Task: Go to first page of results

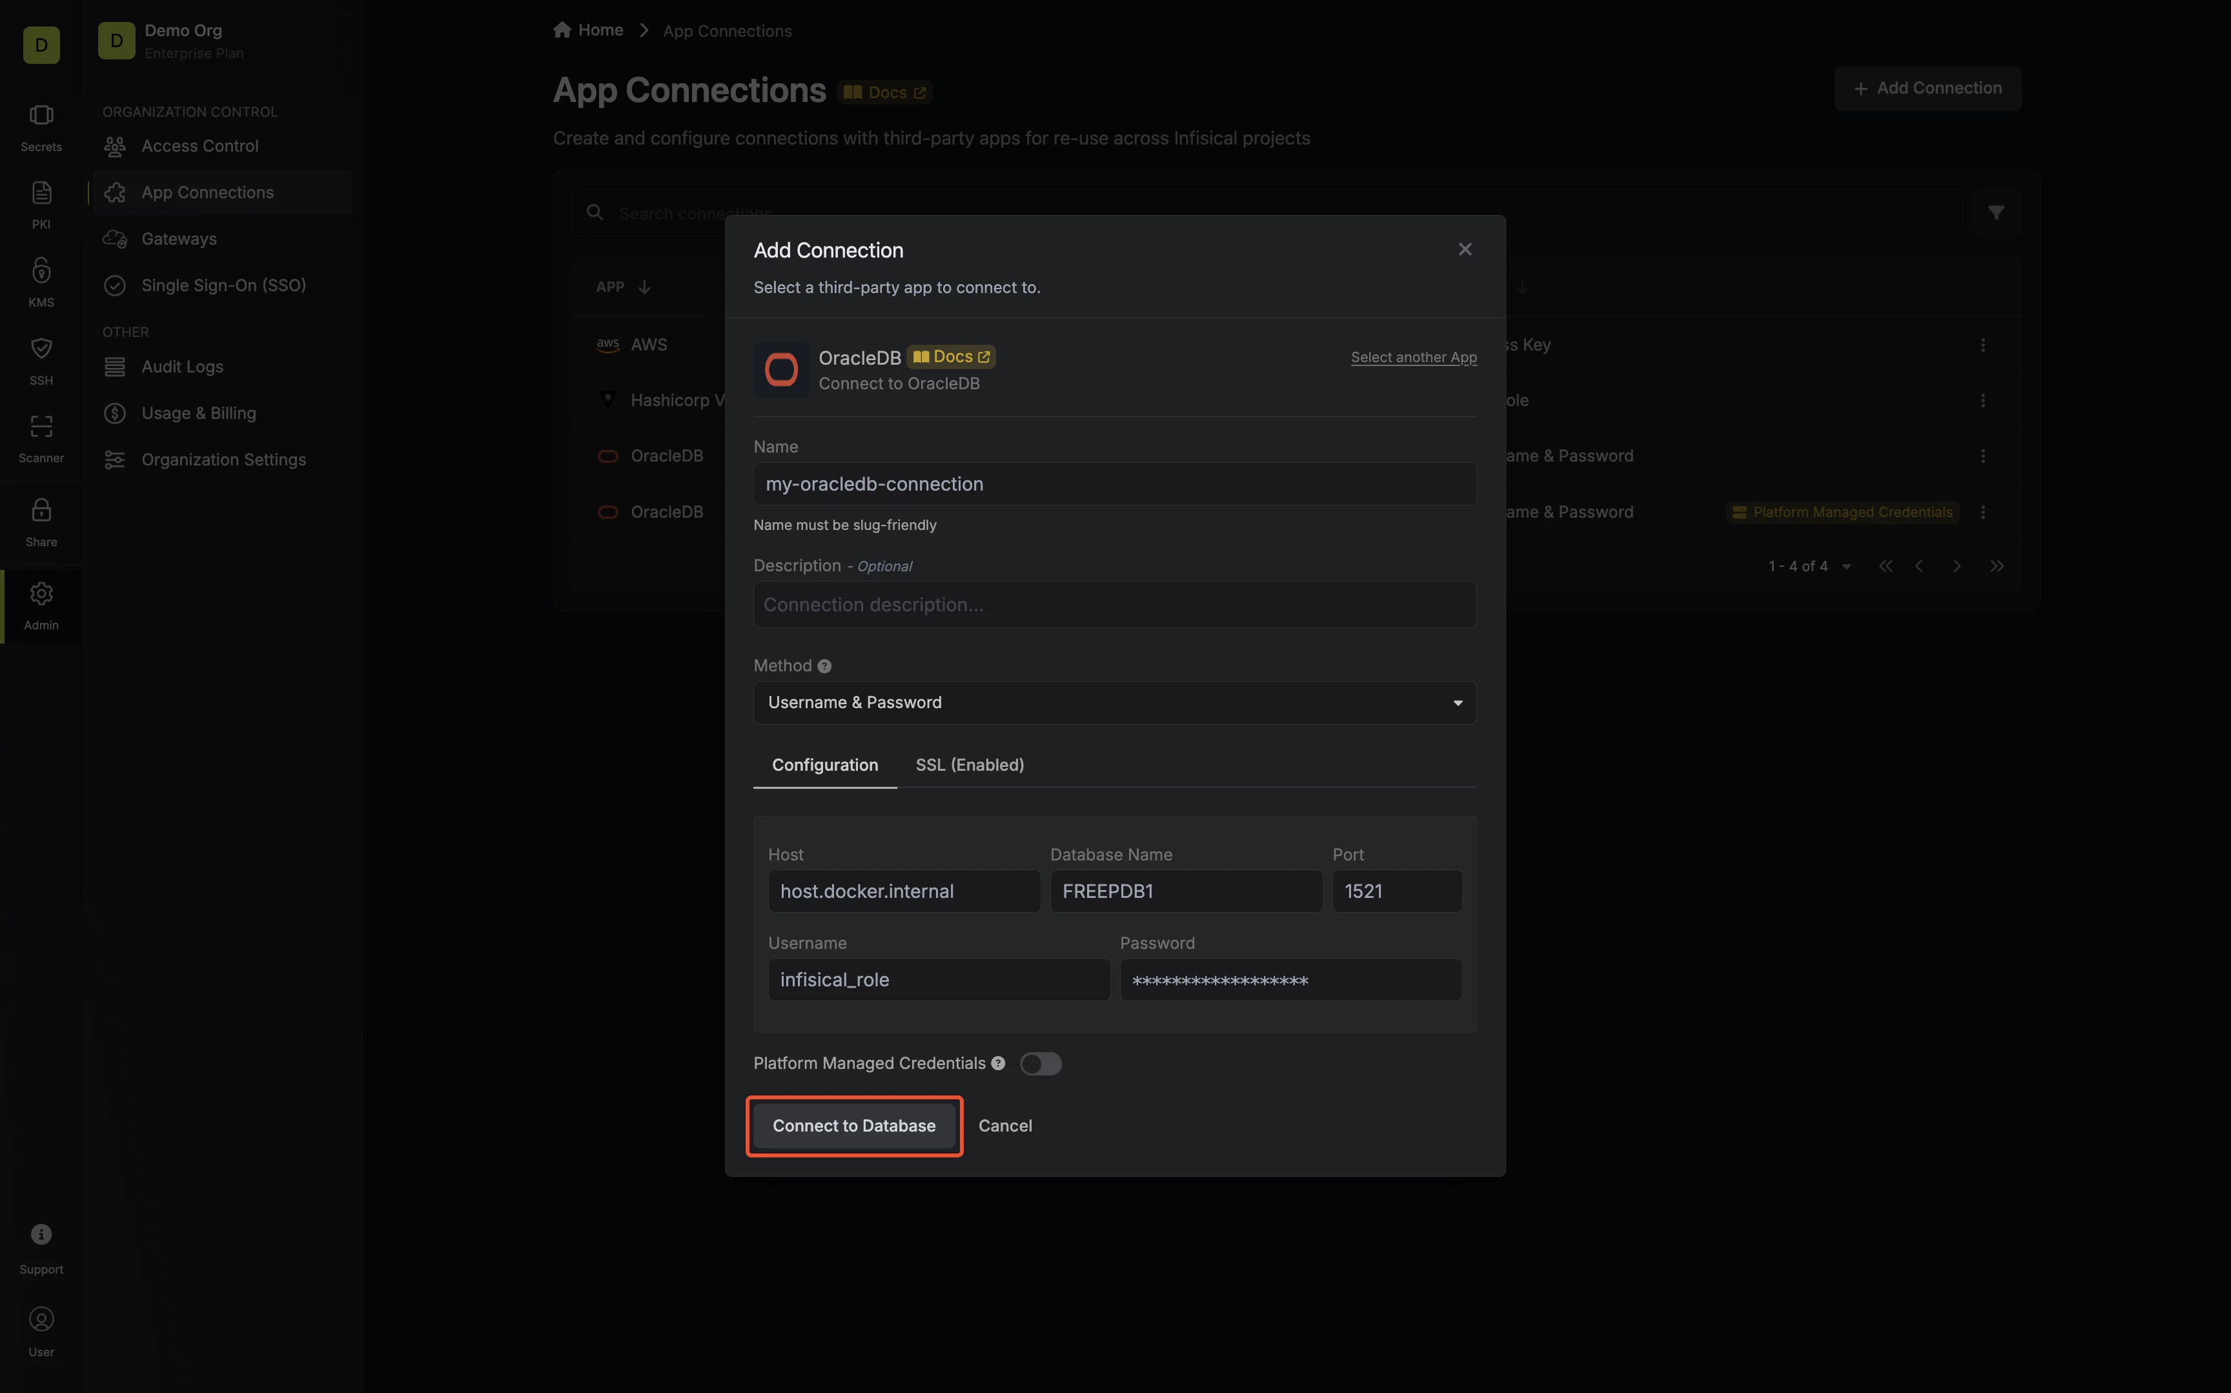Action: 1886,567
